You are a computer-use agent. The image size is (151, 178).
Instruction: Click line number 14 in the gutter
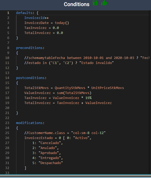pos(7,78)
